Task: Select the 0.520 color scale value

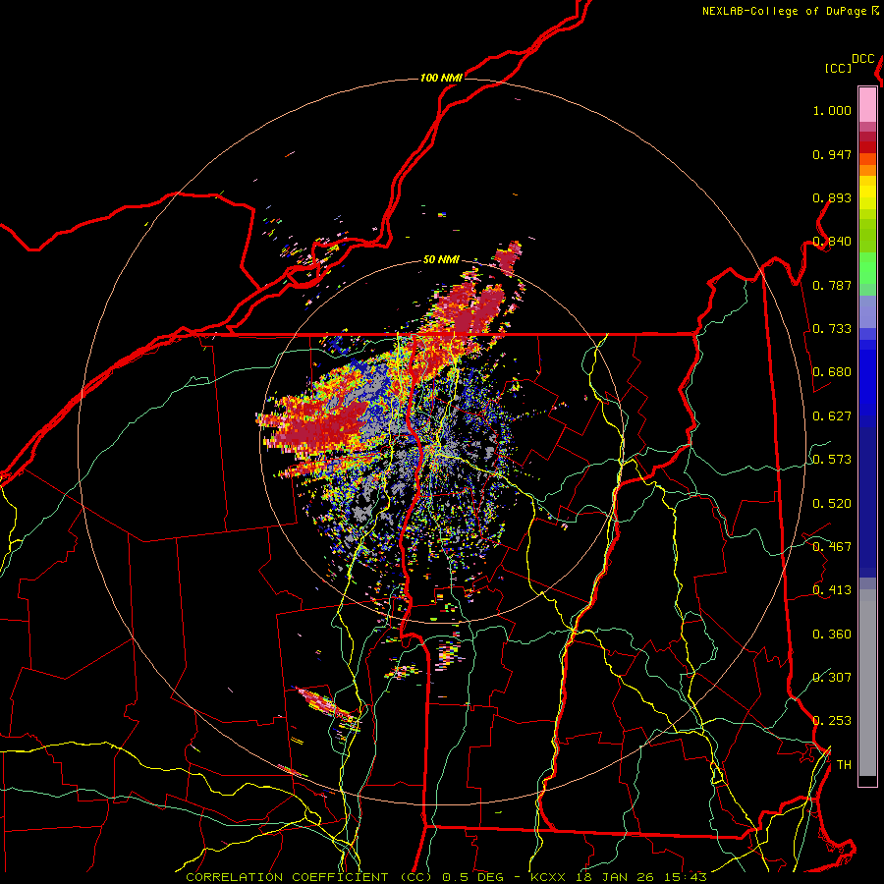Action: [x=832, y=504]
